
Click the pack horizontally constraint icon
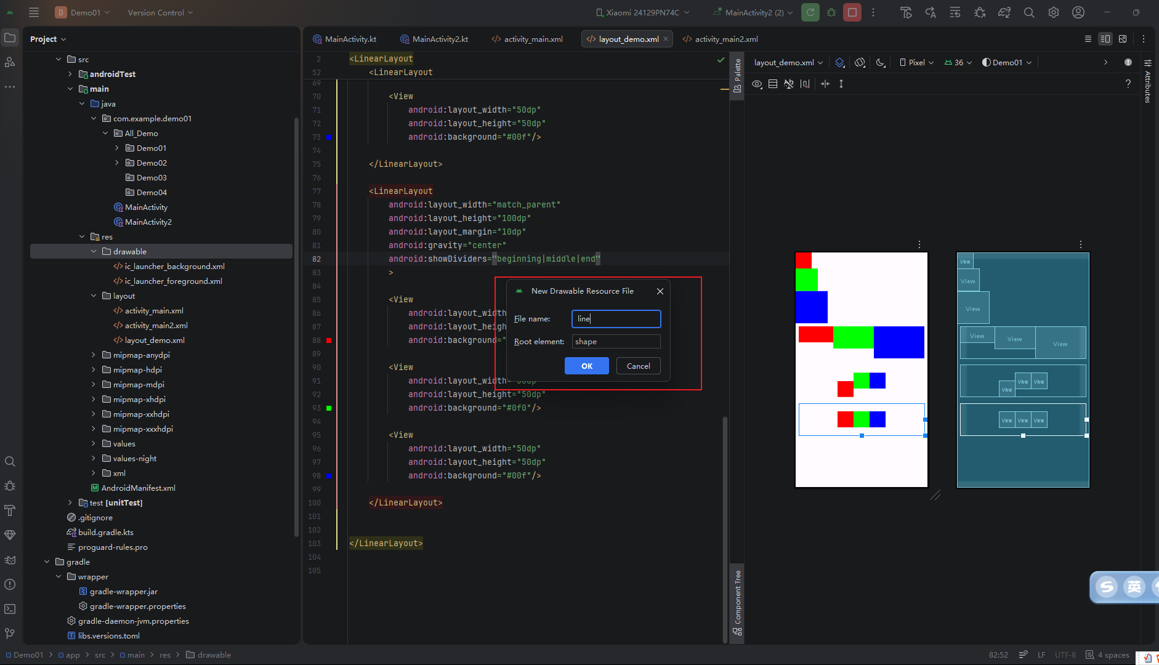(825, 84)
